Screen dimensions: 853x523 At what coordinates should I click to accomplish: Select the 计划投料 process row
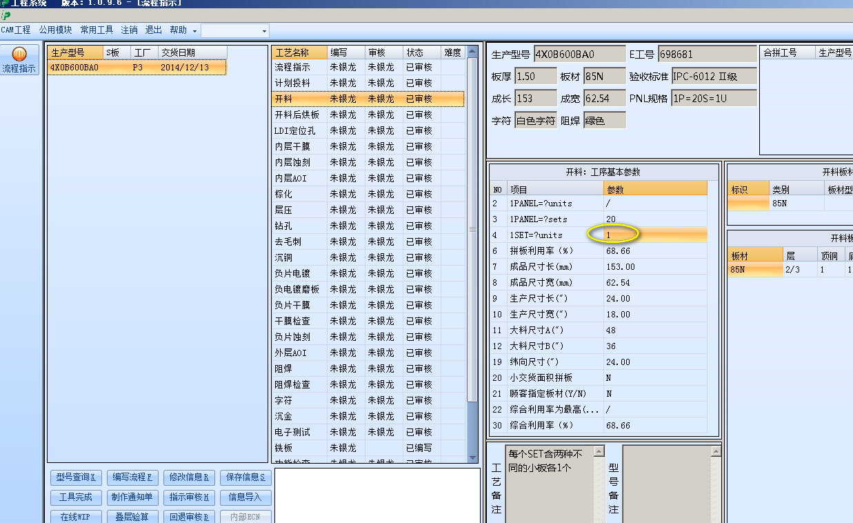click(x=369, y=83)
